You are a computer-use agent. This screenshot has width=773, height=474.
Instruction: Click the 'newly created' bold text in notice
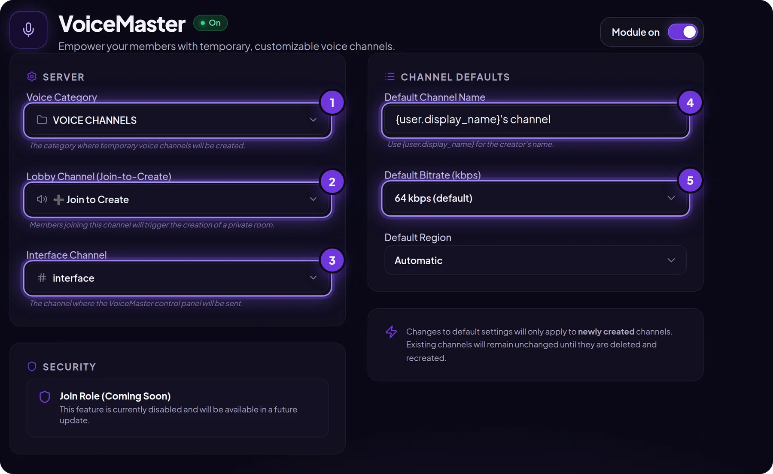click(x=606, y=332)
